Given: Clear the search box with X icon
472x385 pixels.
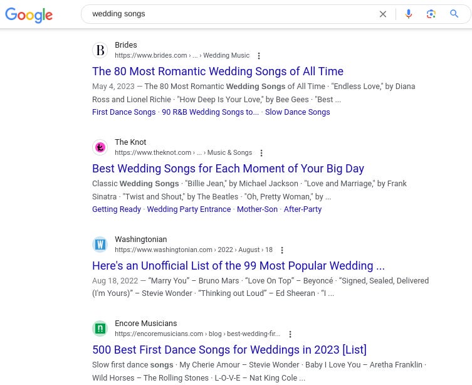Looking at the screenshot, I should point(382,14).
